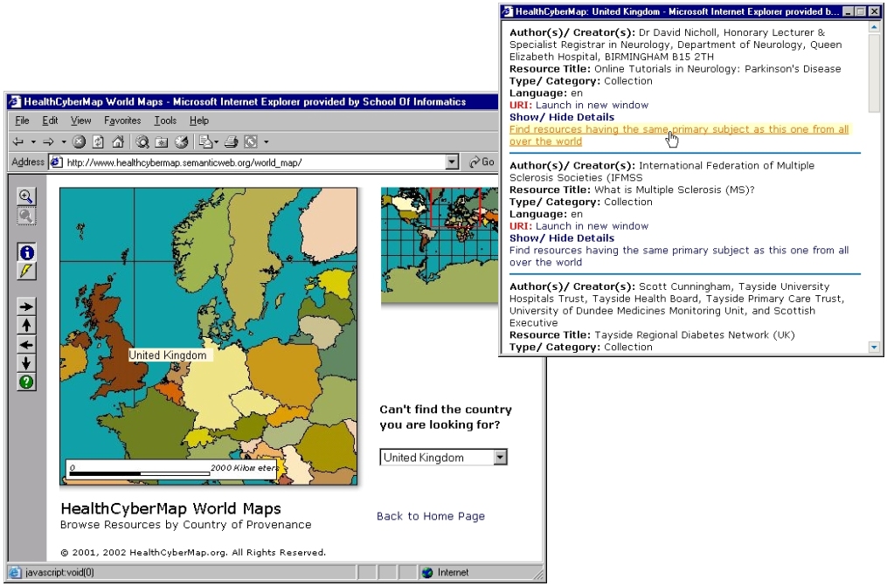Find same-subject resources for the Parkinson's entry

tap(679, 135)
